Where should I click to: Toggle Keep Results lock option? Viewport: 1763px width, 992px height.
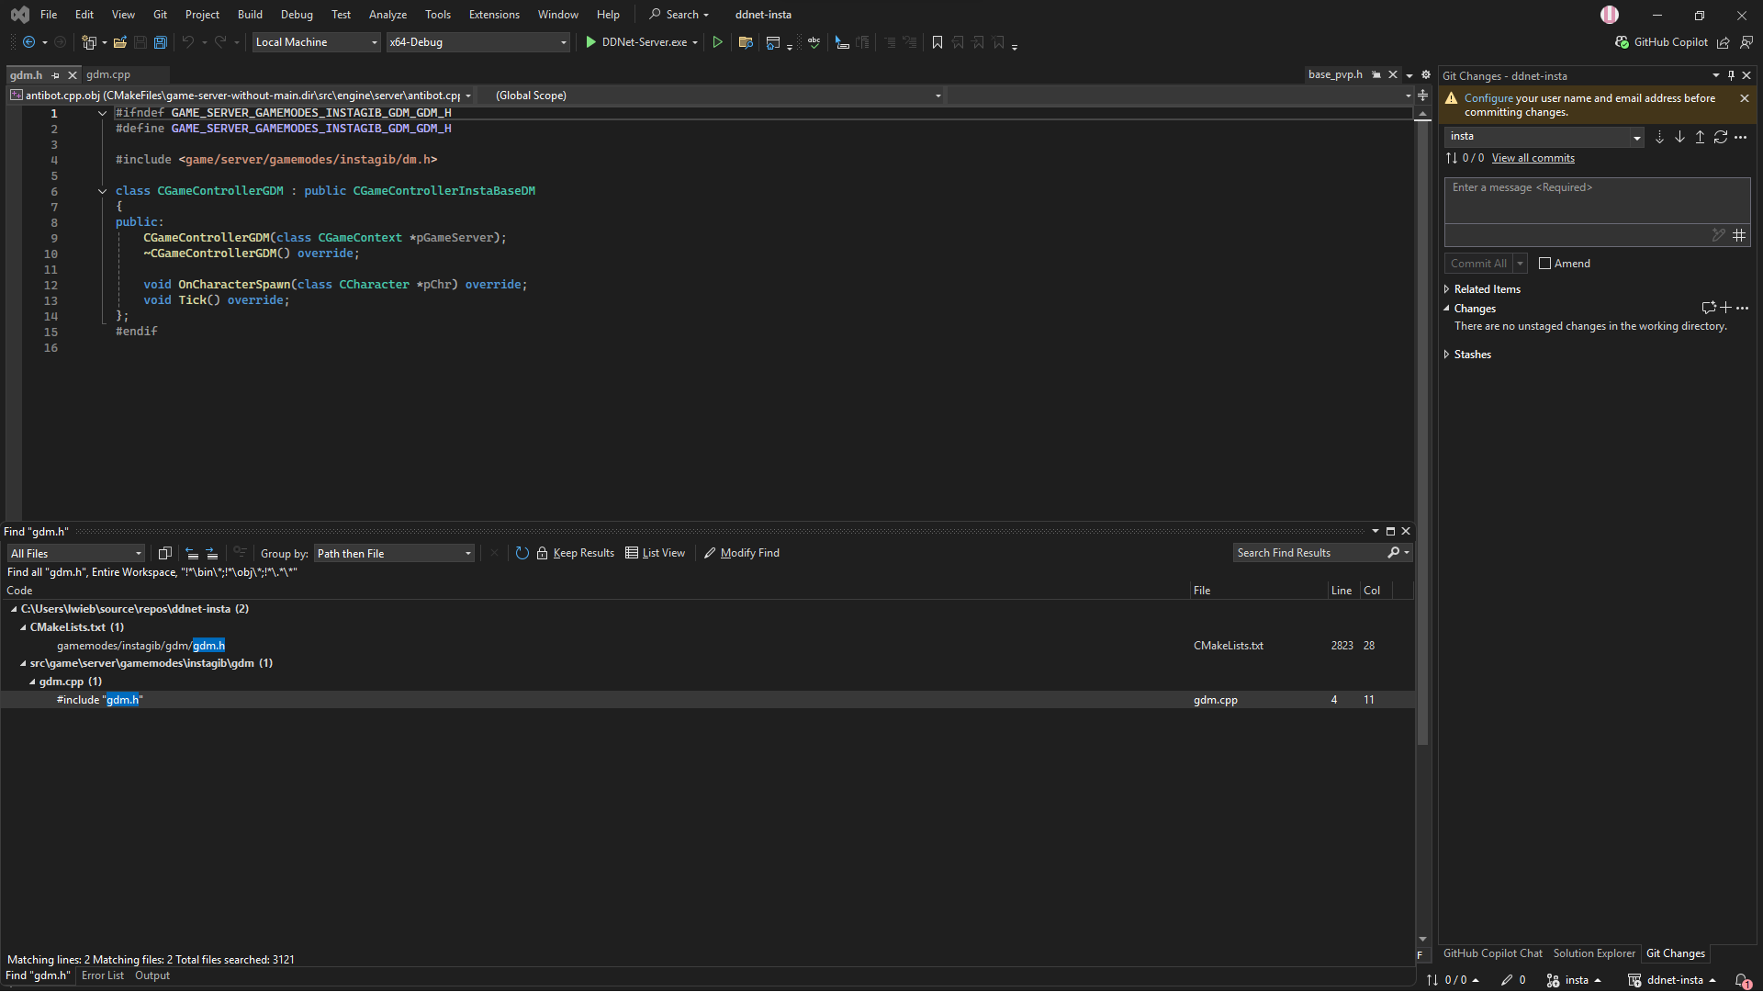(576, 553)
